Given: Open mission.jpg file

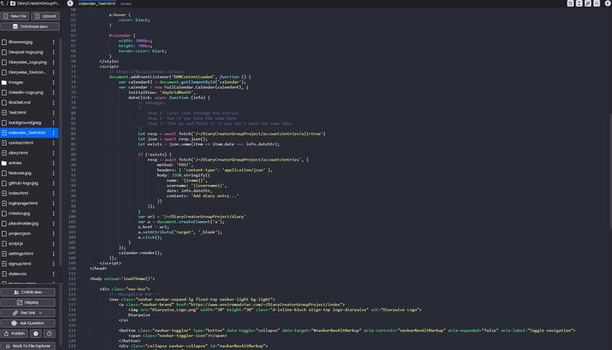Looking at the screenshot, I should [19, 214].
